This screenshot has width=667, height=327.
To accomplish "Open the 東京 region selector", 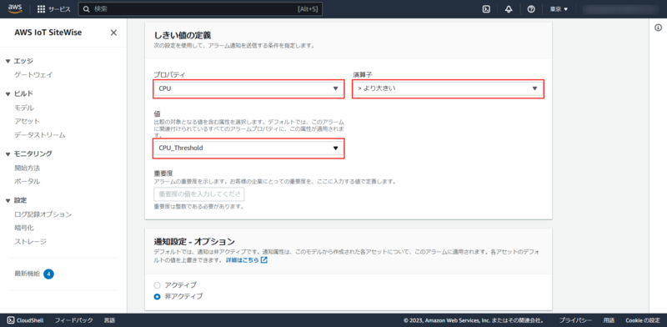I will pos(559,9).
